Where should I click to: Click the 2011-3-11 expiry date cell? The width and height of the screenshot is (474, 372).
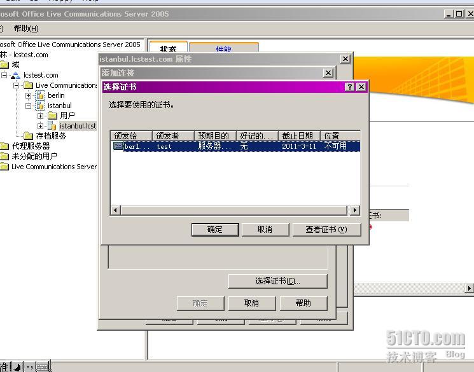(299, 146)
